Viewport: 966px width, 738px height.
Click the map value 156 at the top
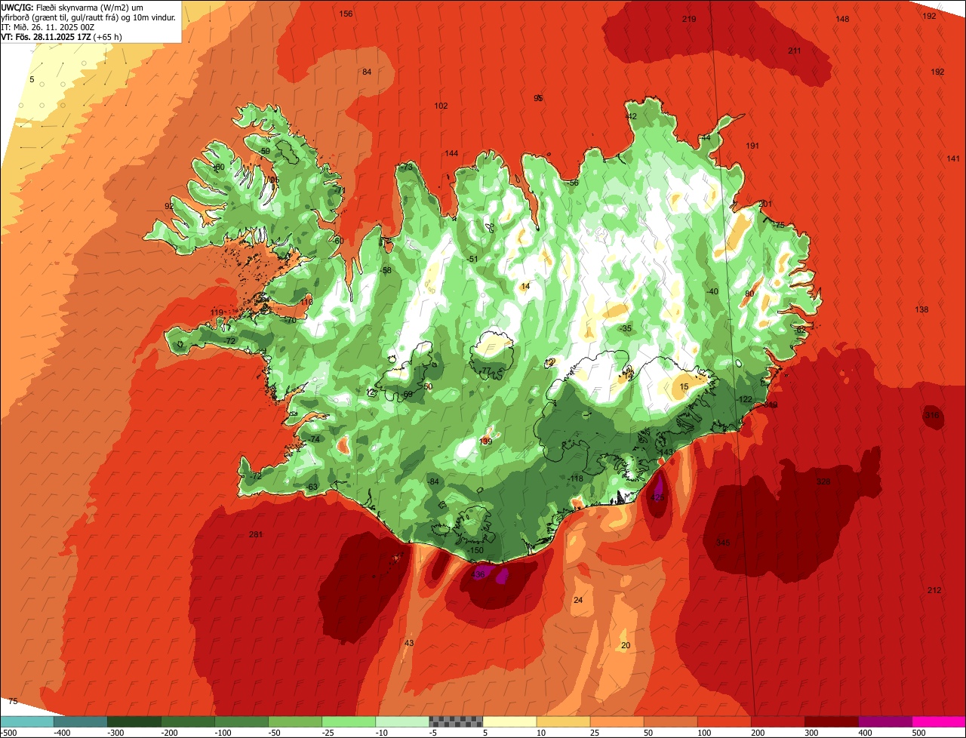pyautogui.click(x=346, y=14)
